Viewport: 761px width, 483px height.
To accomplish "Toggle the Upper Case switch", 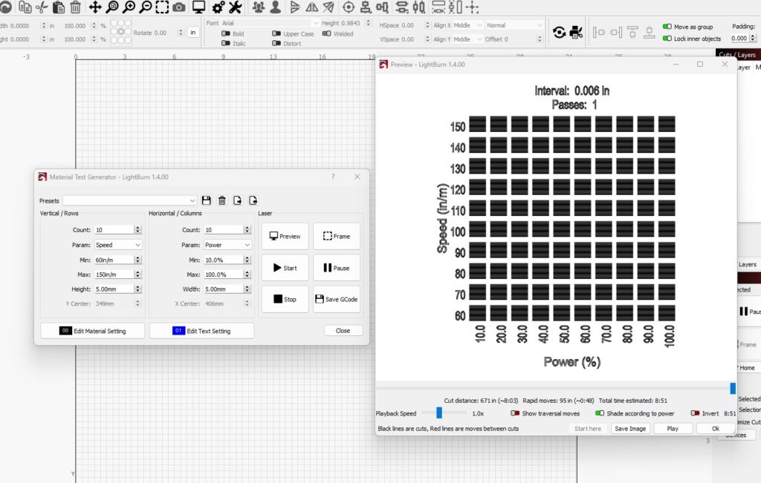I will [x=276, y=34].
